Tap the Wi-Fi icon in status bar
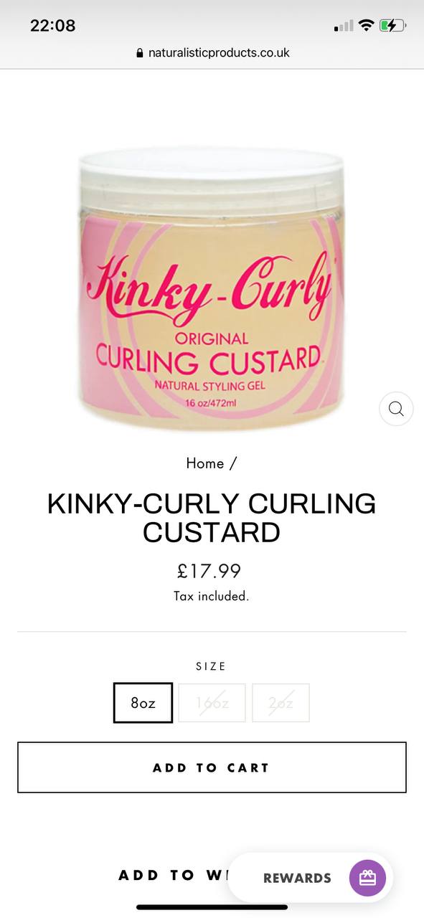 (367, 26)
